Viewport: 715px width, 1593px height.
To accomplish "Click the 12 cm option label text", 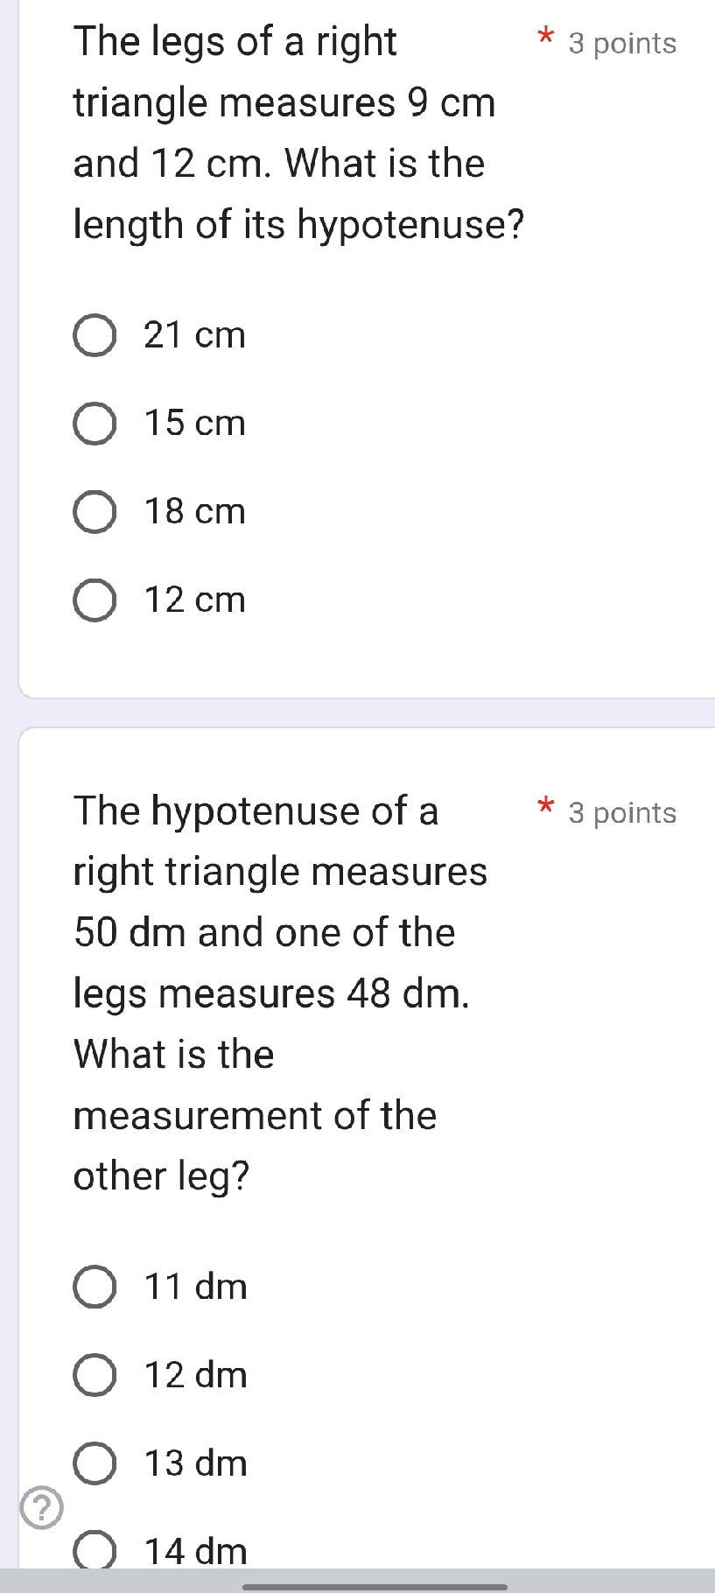I will 193,600.
